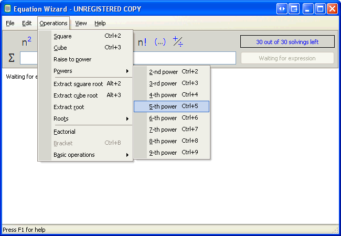Expand the Basic operations submenu
Viewport: 341px width, 236px height.
85,155
